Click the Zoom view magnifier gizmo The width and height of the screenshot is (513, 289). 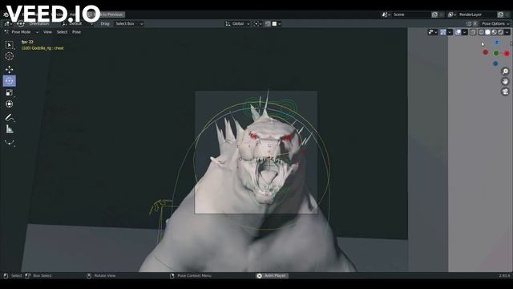click(505, 71)
